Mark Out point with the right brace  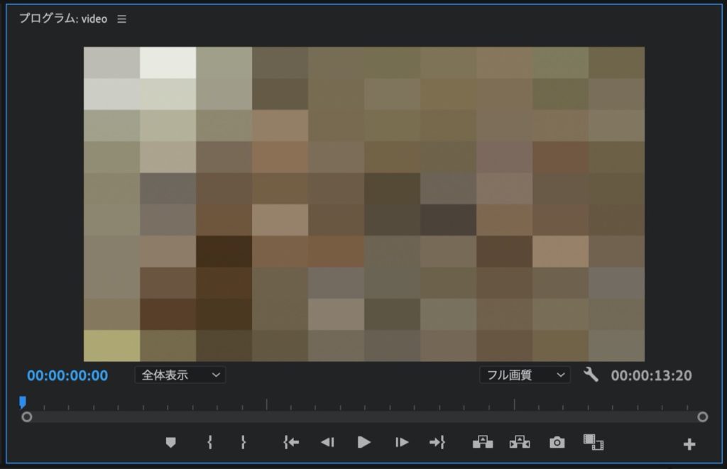244,443
